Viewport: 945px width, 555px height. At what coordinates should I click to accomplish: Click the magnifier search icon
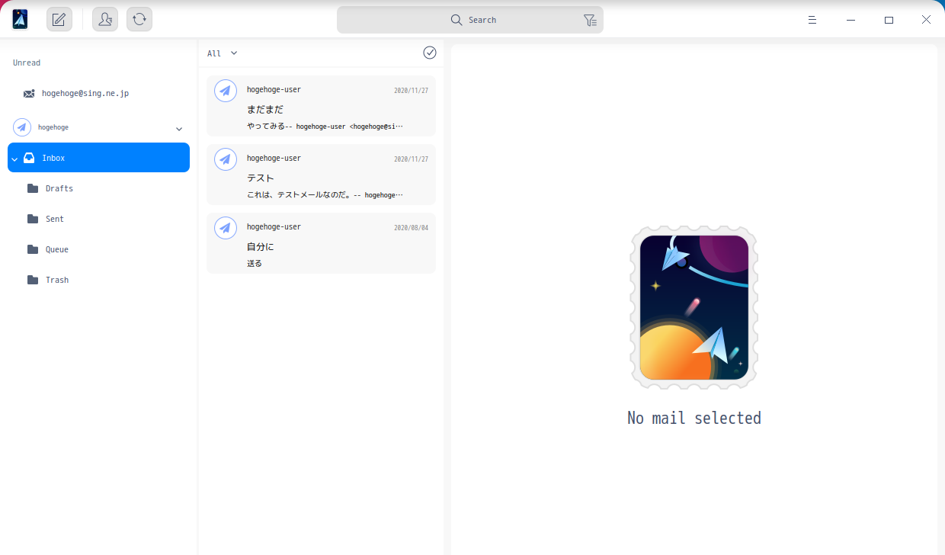point(456,20)
